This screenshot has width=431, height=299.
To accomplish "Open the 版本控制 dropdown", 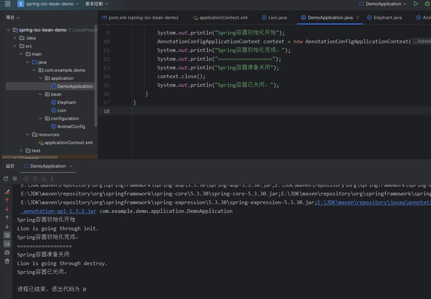I will click(x=97, y=4).
